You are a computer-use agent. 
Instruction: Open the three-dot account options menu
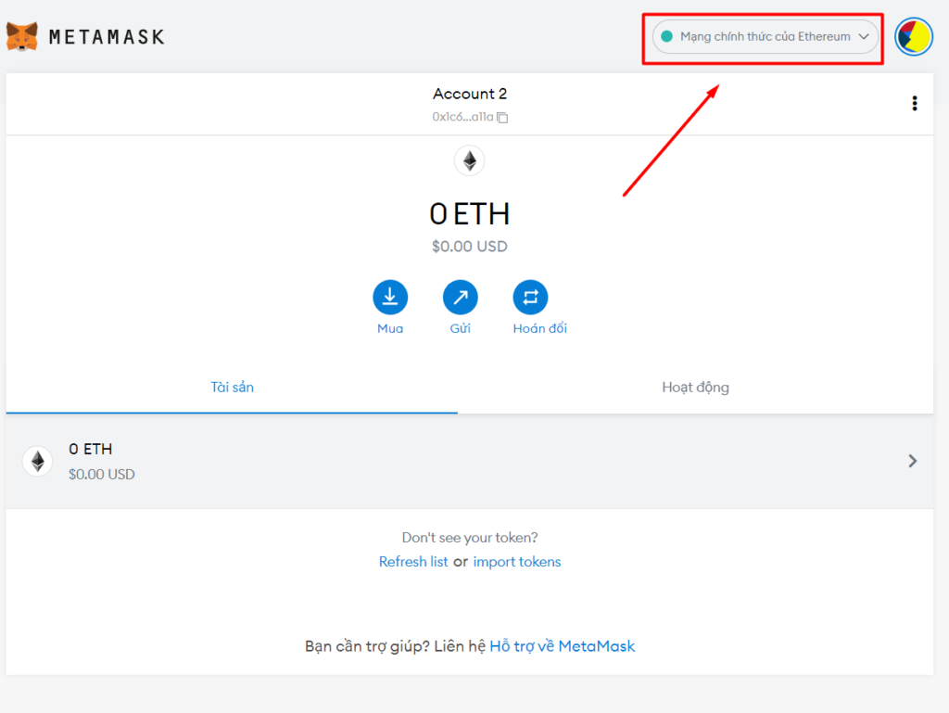coord(915,103)
